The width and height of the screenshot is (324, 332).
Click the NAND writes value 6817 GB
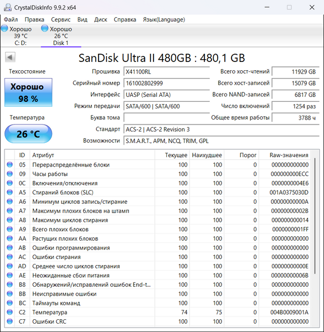pos(295,95)
